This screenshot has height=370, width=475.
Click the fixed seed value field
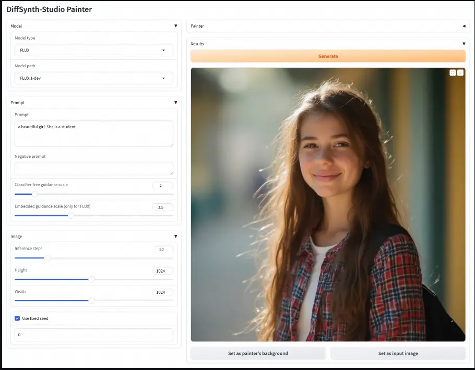coord(94,335)
